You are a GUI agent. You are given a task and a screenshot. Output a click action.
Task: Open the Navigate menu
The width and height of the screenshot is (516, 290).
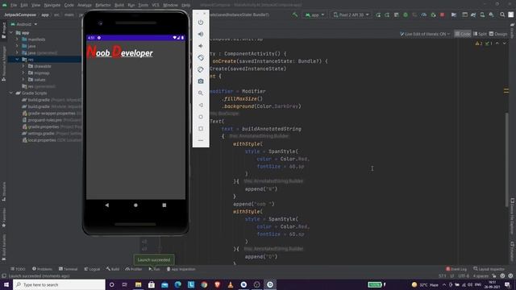coord(52,5)
